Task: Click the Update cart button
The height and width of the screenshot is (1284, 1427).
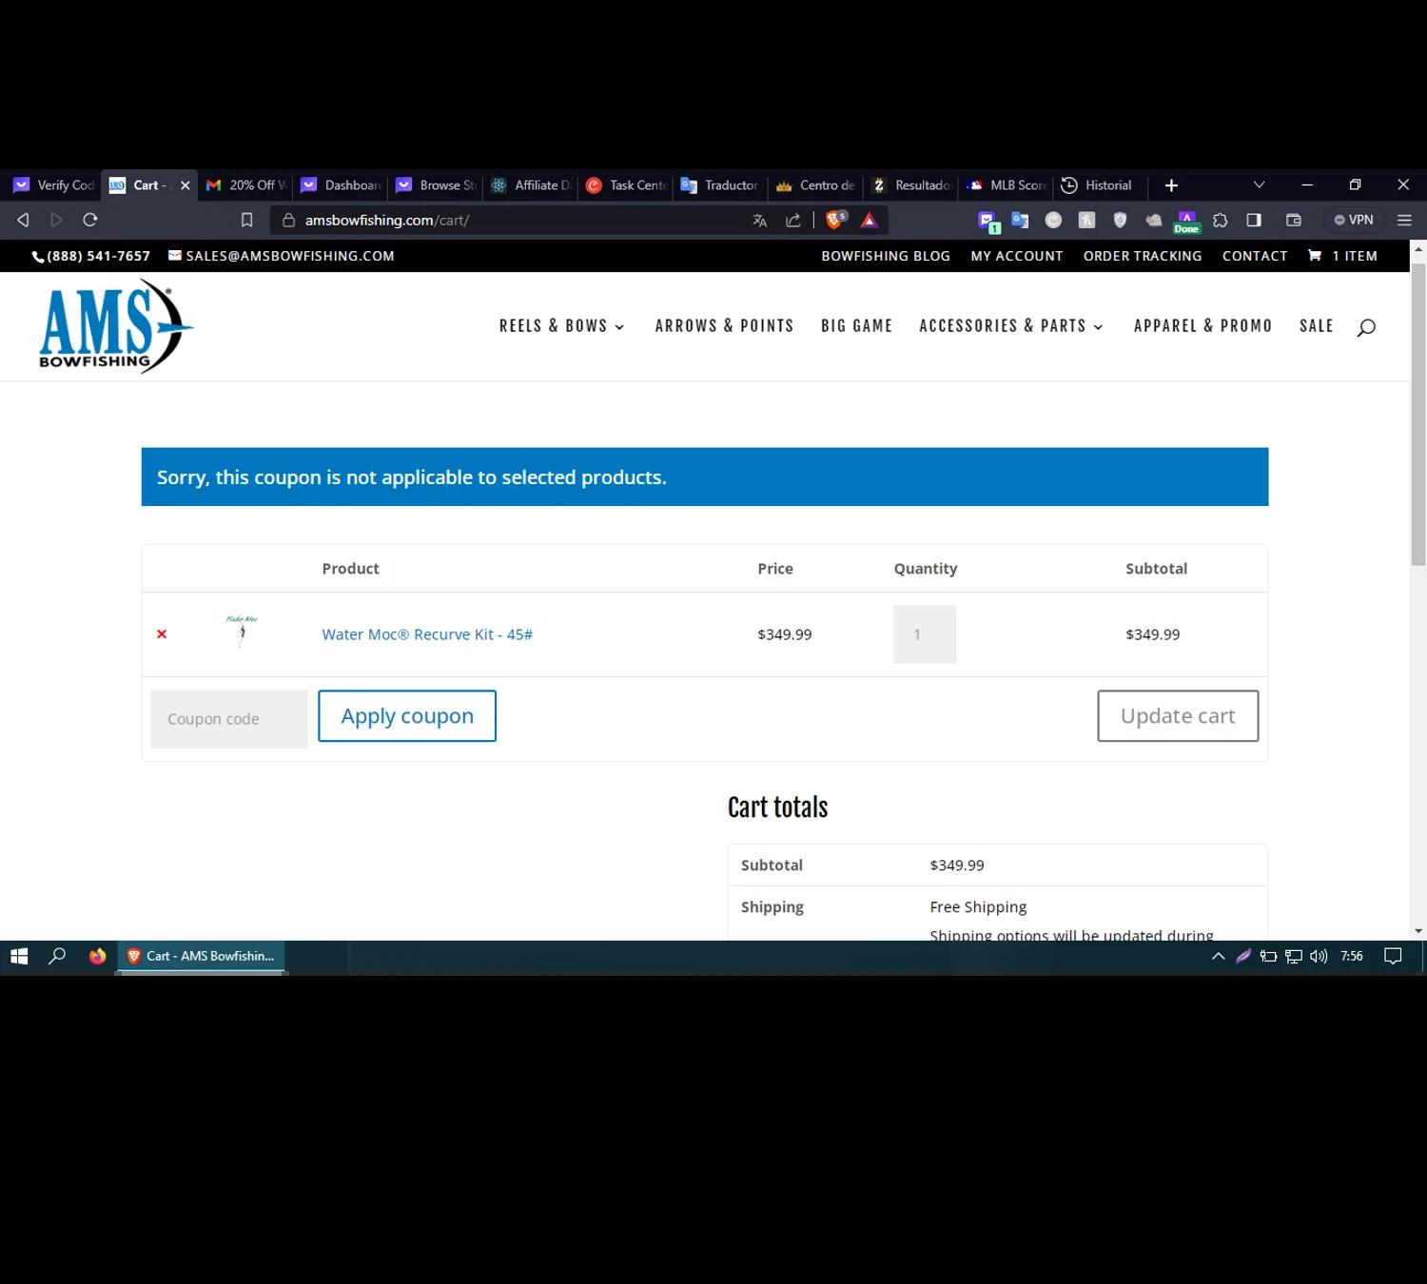Action: pyautogui.click(x=1178, y=716)
